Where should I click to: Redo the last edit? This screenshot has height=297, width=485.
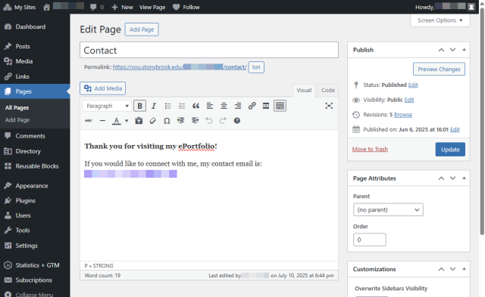point(223,121)
